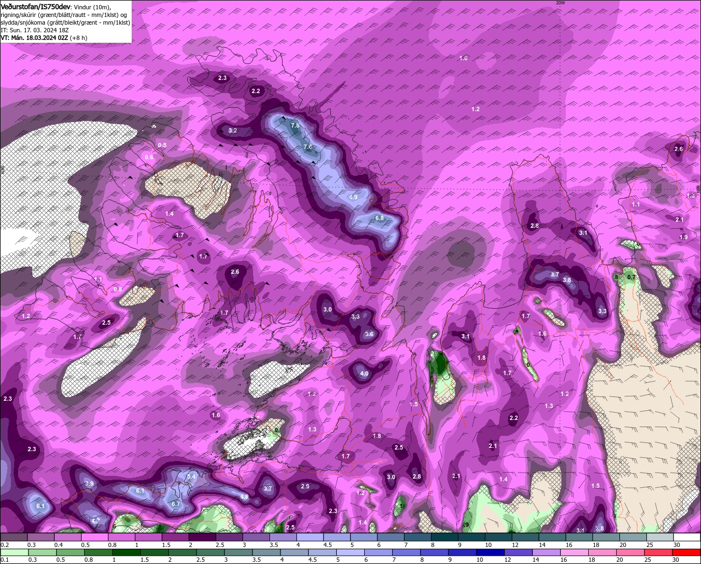Click the 3.6 value label on map
Screen dimensions: 701x564
[369, 334]
